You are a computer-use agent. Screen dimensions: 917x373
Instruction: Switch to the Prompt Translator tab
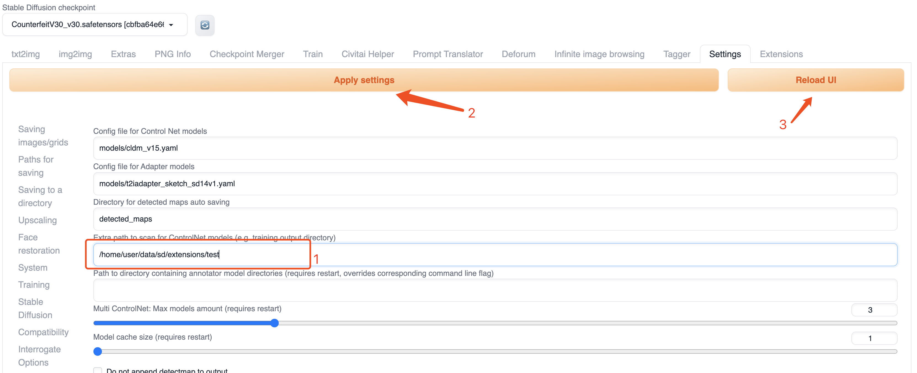pyautogui.click(x=448, y=54)
